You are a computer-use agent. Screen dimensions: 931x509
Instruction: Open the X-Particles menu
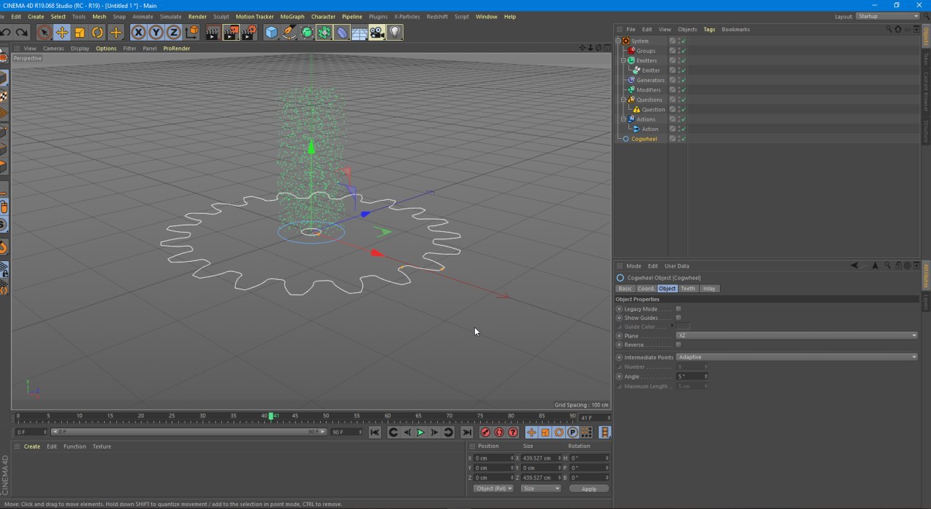click(x=407, y=16)
